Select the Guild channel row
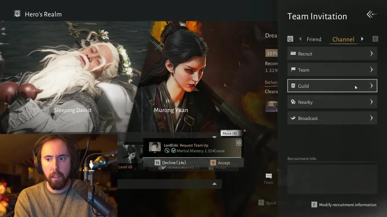This screenshot has width=387, height=217. (332, 86)
